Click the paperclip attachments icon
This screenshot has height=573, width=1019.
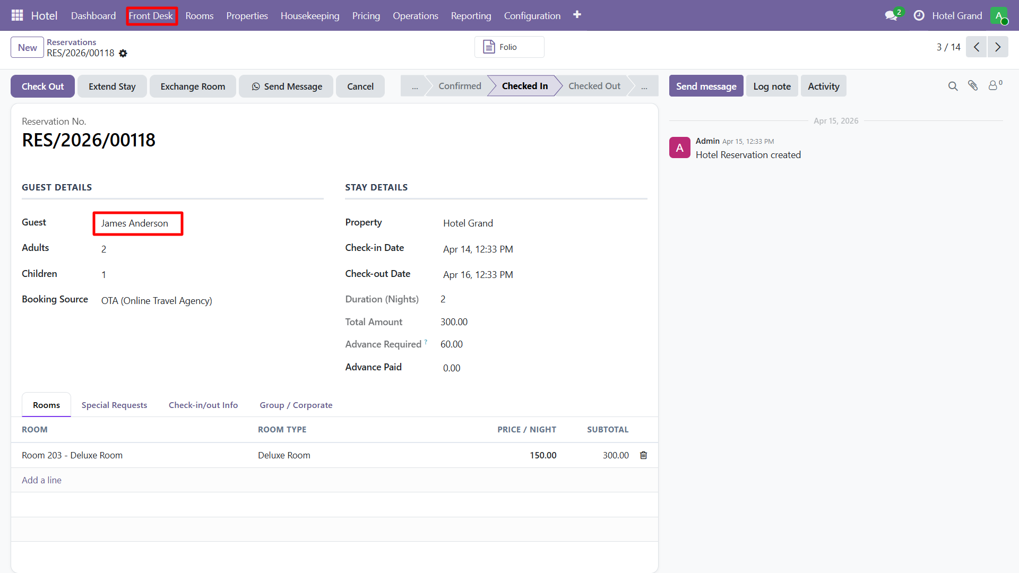coord(973,85)
